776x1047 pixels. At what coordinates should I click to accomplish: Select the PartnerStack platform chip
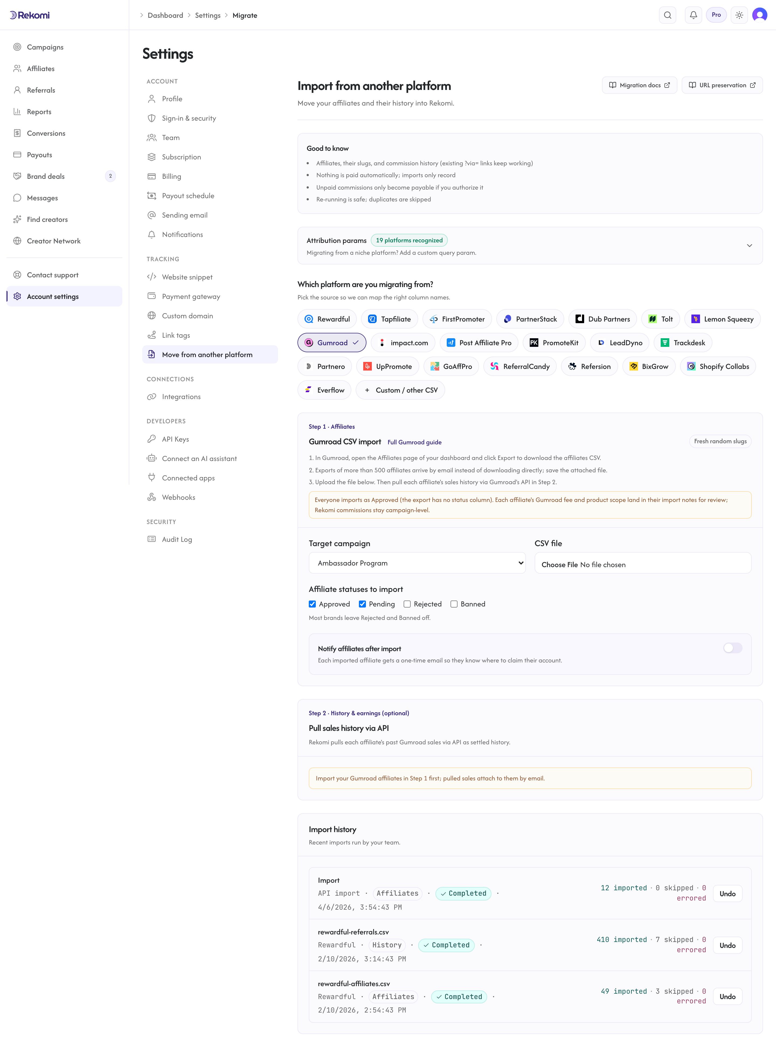tap(530, 319)
